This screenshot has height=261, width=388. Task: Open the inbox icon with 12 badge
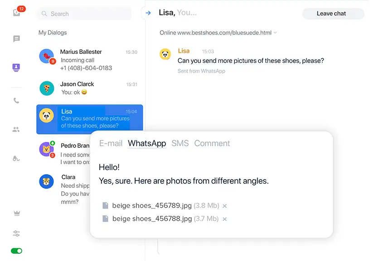click(17, 13)
